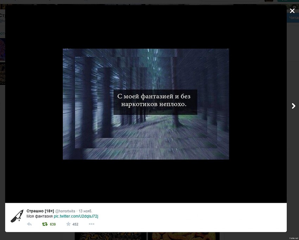Follow the pic.twitter.com/U2dqlsJ72j link
This screenshot has height=240, width=299.
point(76,216)
